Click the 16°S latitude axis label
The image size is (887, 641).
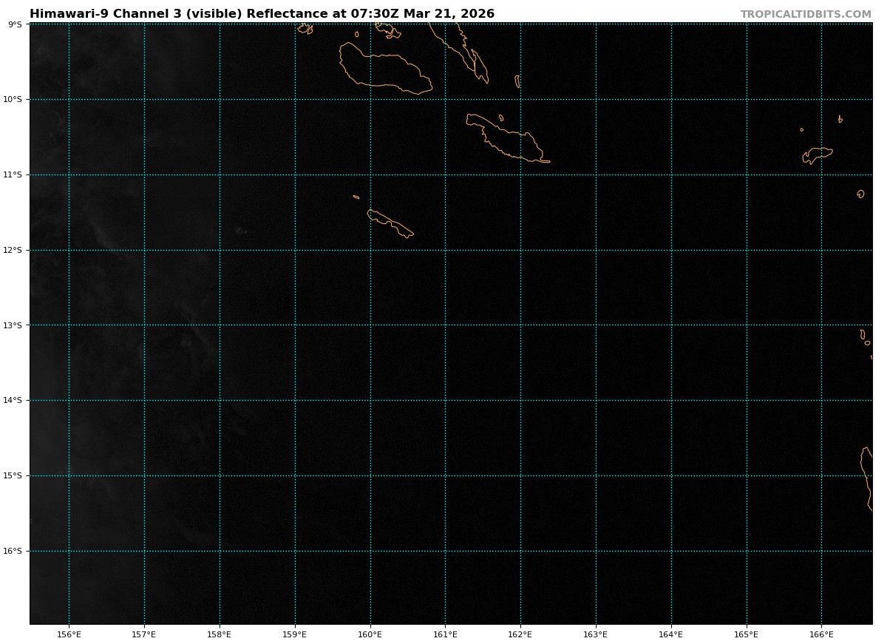point(14,551)
